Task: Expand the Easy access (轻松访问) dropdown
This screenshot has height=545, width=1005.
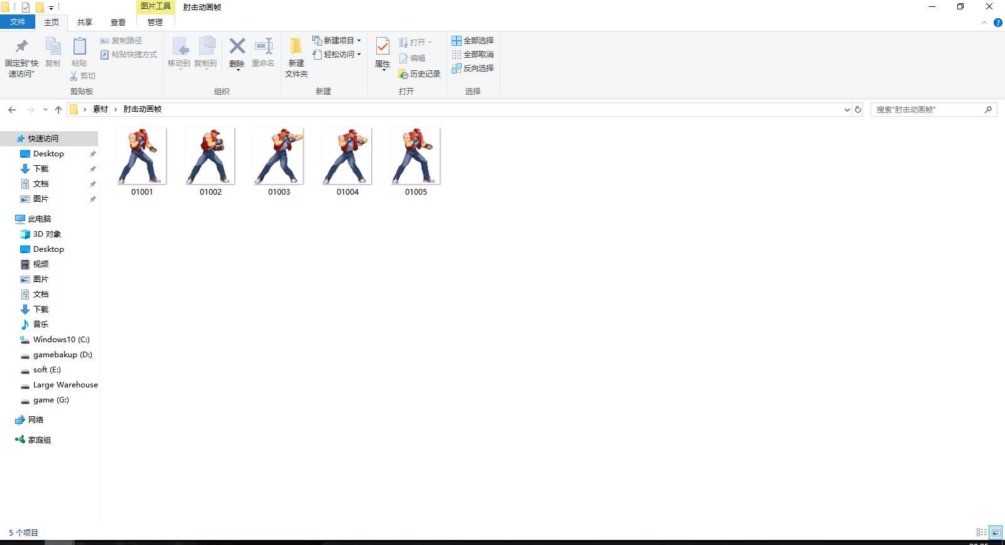Action: (x=359, y=55)
